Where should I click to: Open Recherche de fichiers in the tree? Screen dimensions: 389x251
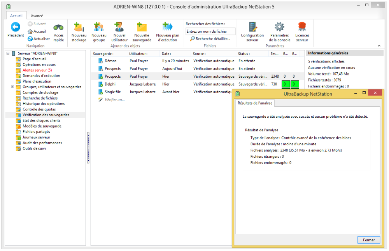pyautogui.click(x=40, y=98)
